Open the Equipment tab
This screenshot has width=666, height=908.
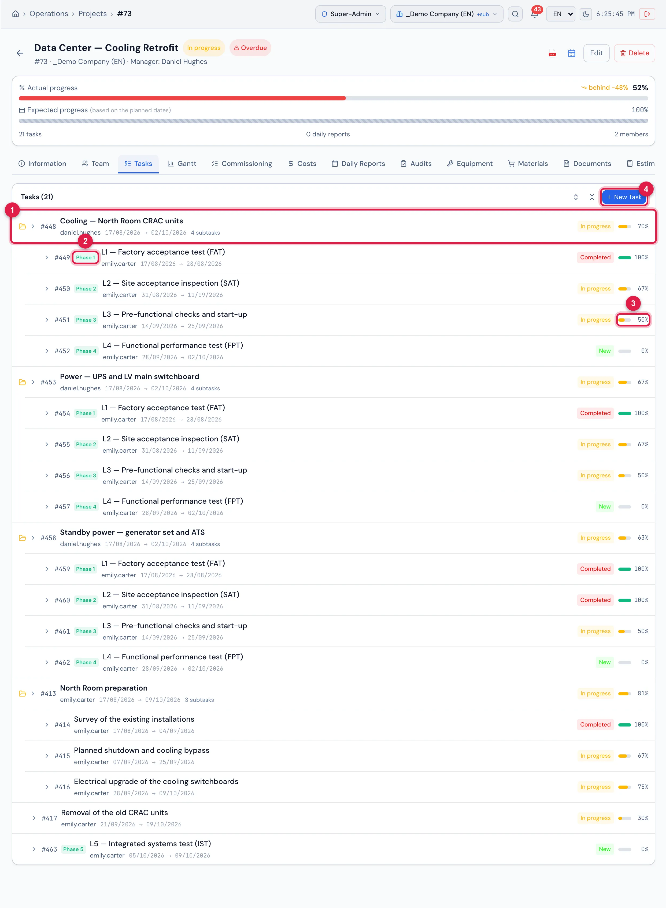coord(470,164)
